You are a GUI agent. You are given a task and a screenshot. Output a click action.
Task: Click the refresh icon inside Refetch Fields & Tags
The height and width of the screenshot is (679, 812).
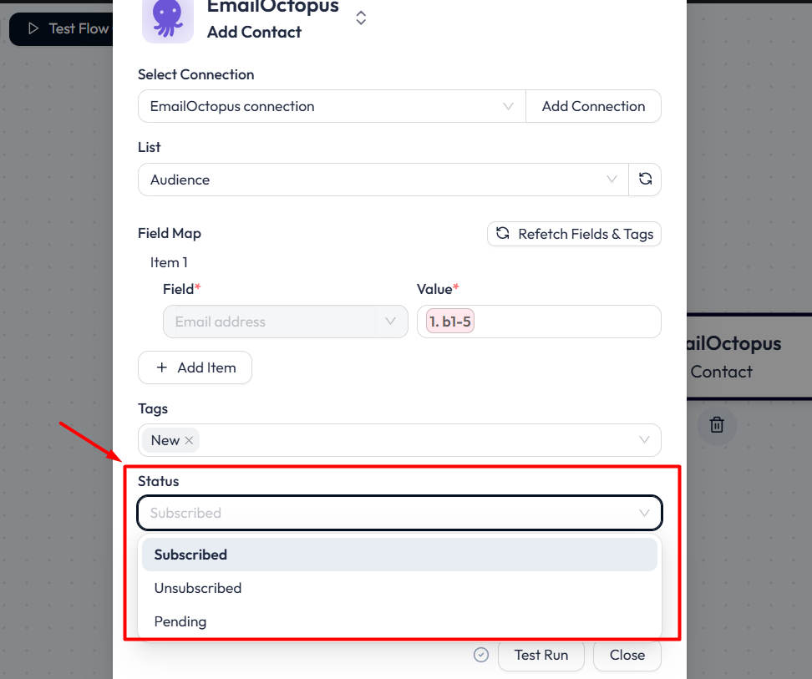[501, 234]
